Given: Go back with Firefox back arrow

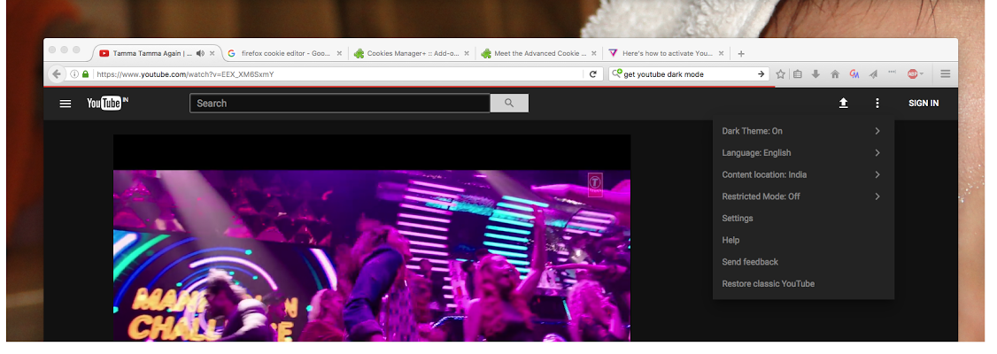Looking at the screenshot, I should click(57, 74).
